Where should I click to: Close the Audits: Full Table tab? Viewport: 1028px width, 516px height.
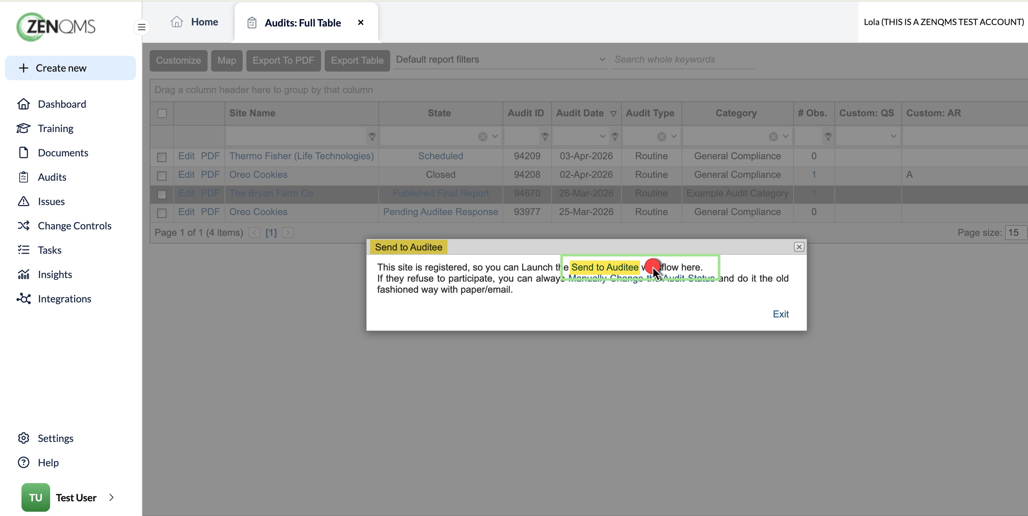pyautogui.click(x=361, y=22)
